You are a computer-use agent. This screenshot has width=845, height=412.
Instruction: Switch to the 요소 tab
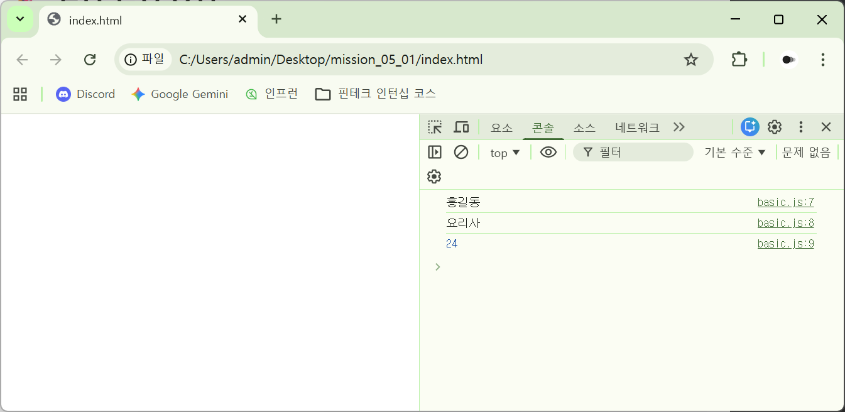click(x=501, y=127)
